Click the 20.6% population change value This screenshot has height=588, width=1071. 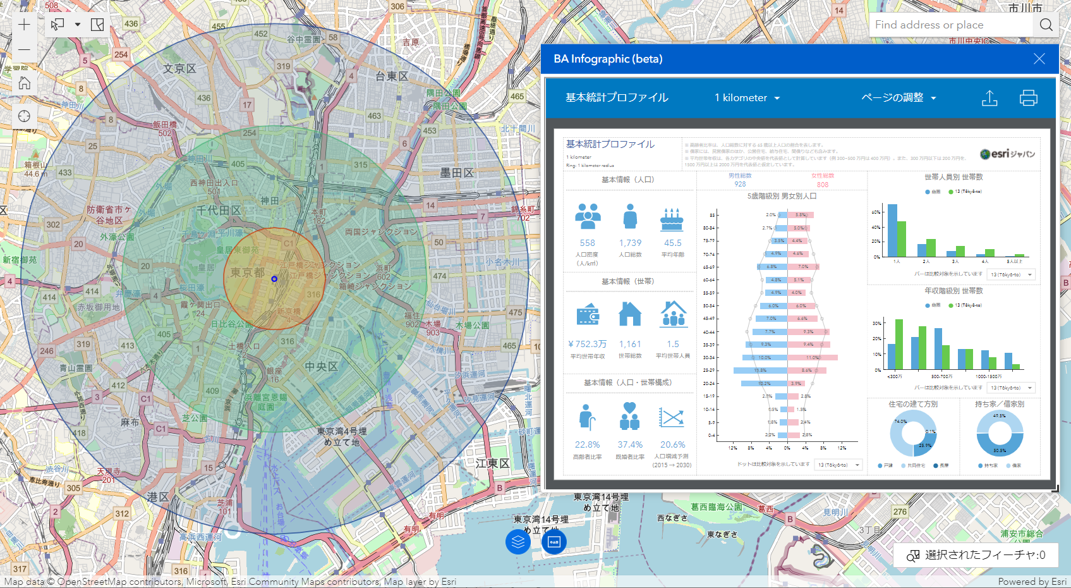(x=672, y=444)
